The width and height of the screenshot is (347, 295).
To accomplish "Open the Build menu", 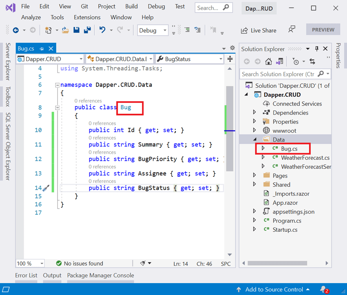I will [x=131, y=6].
